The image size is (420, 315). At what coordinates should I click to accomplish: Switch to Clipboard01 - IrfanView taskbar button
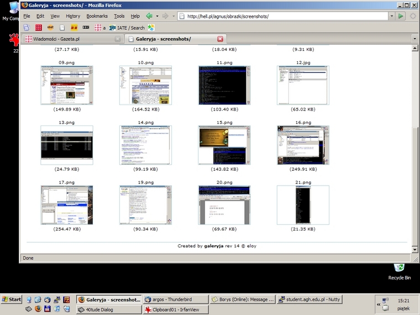tap(176, 309)
